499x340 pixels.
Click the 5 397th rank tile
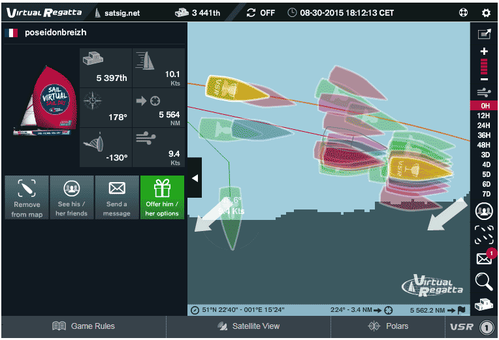tap(106, 68)
